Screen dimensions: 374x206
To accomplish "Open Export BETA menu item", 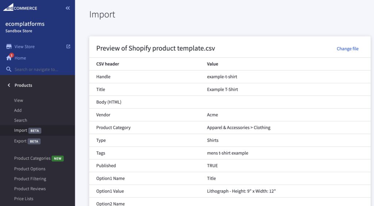I will (x=20, y=141).
